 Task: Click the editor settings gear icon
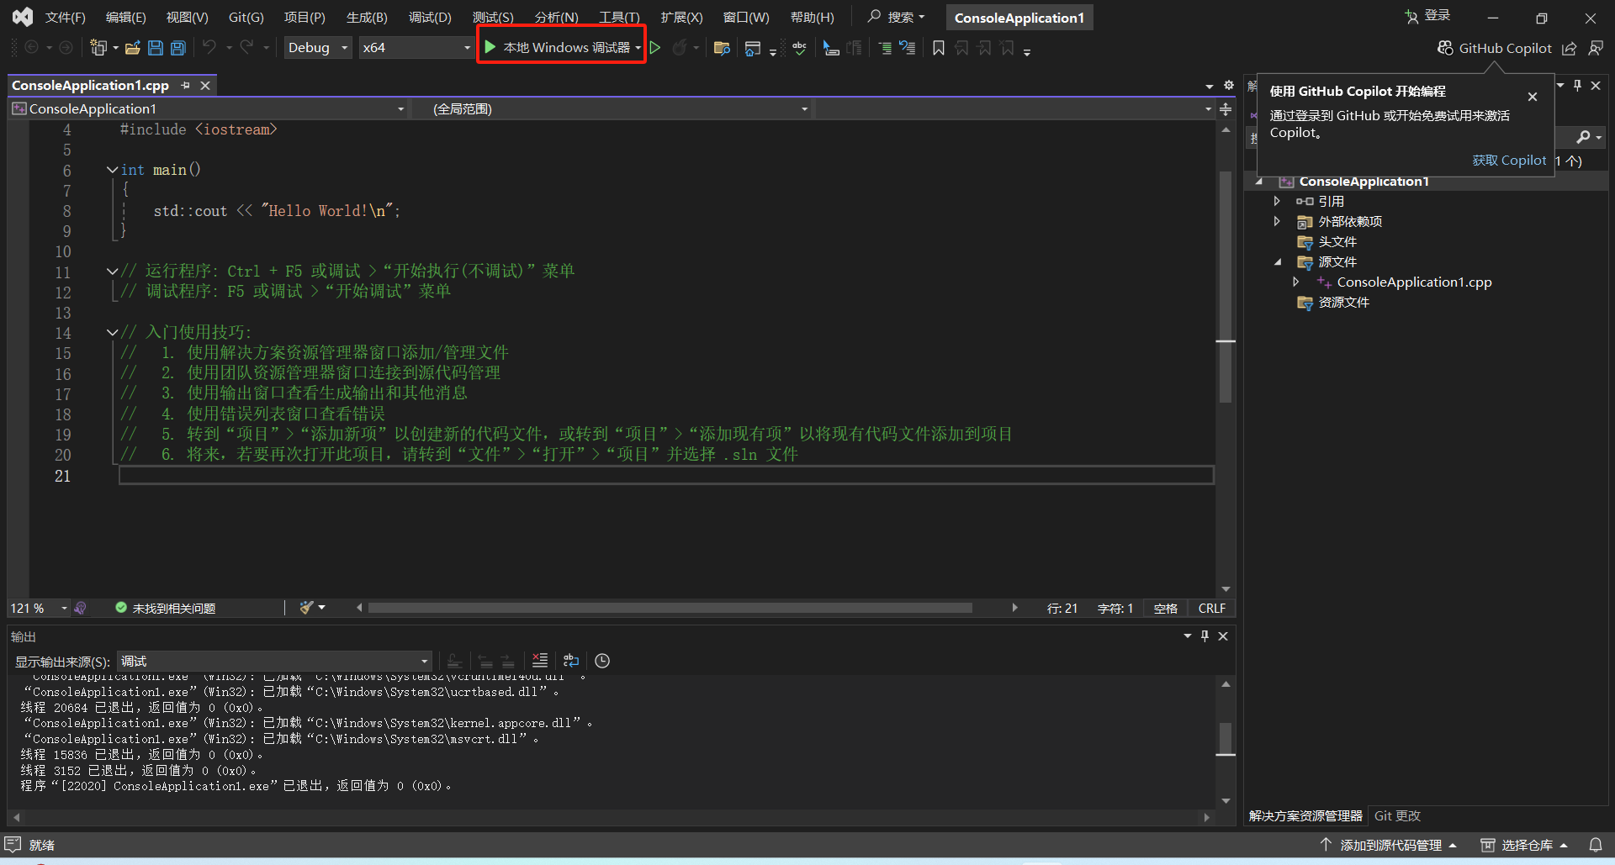[x=1228, y=86]
